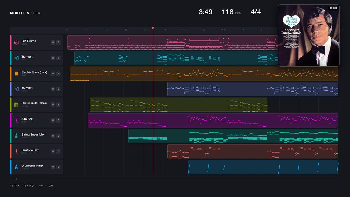Click bar 9 on the timeline ruler

click(x=86, y=30)
